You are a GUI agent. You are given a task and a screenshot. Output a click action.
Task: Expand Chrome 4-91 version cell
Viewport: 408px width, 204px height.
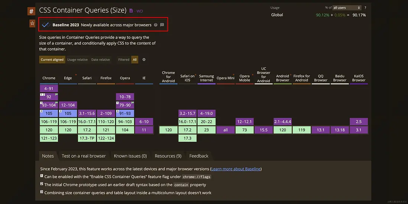click(x=49, y=89)
